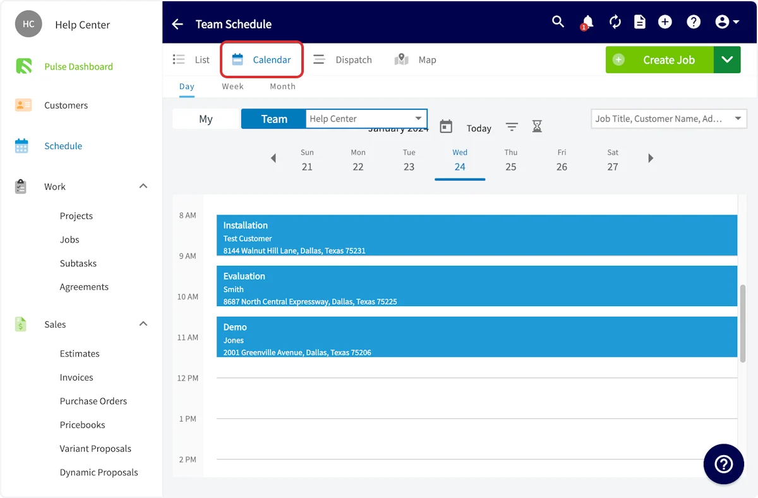Screen dimensions: 758x498
Task: Go to next week arrow
Action: pyautogui.click(x=651, y=158)
